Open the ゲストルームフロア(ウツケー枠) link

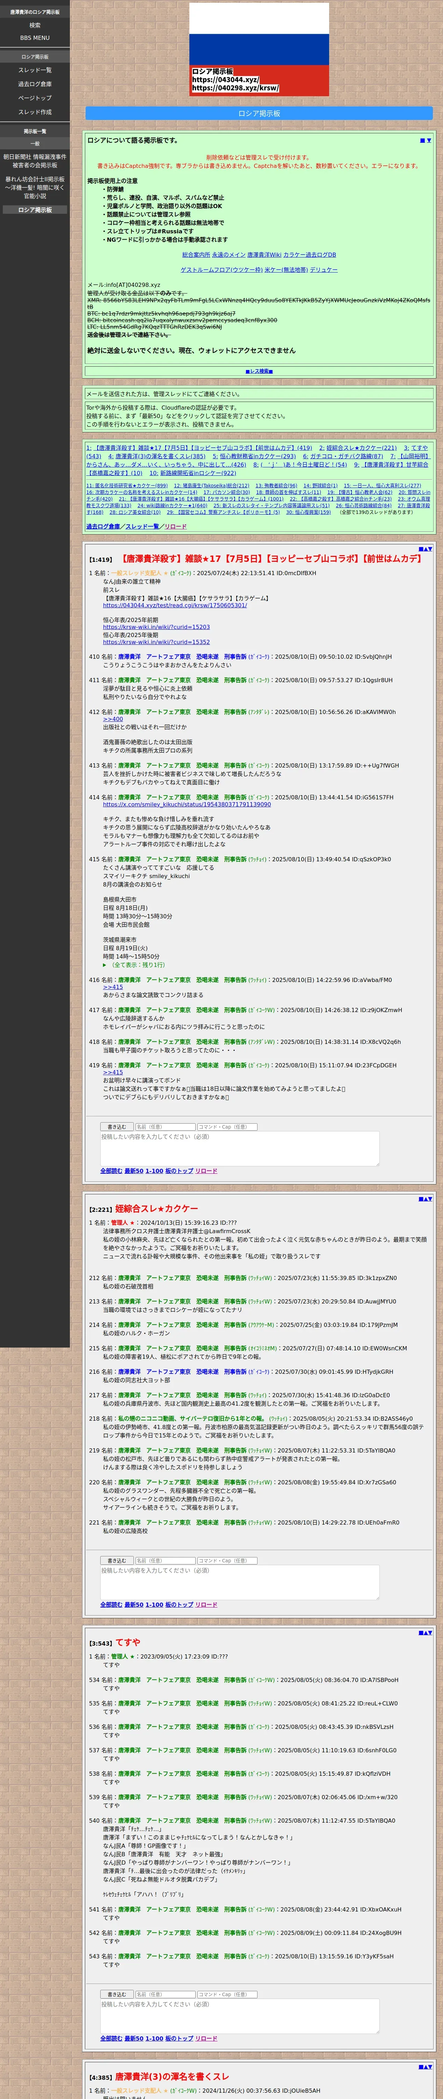pos(221,270)
